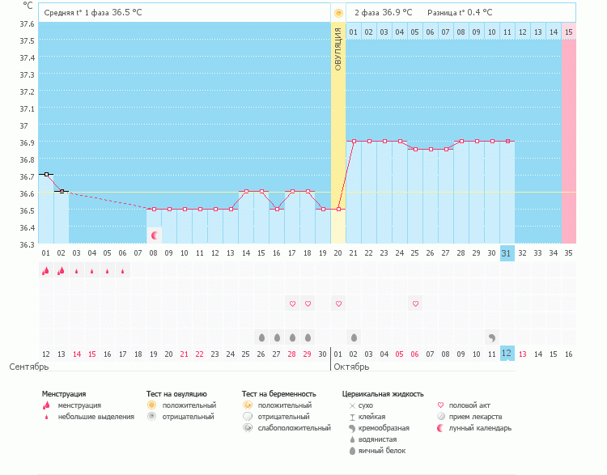Click the ovulation sun icon in the header
This screenshot has width=607, height=475.
point(338,13)
